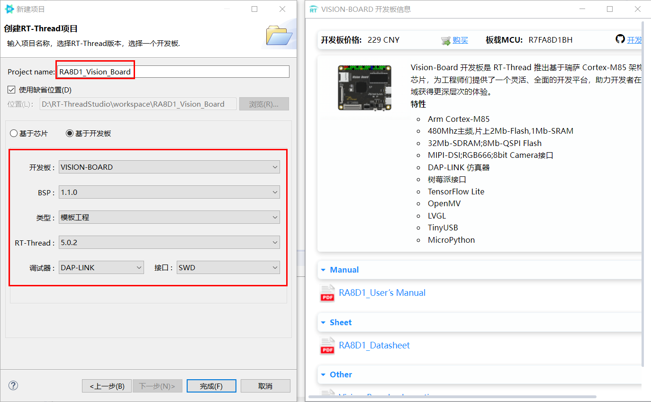Click the OpenMV feature text
651x402 pixels.
pyautogui.click(x=444, y=203)
